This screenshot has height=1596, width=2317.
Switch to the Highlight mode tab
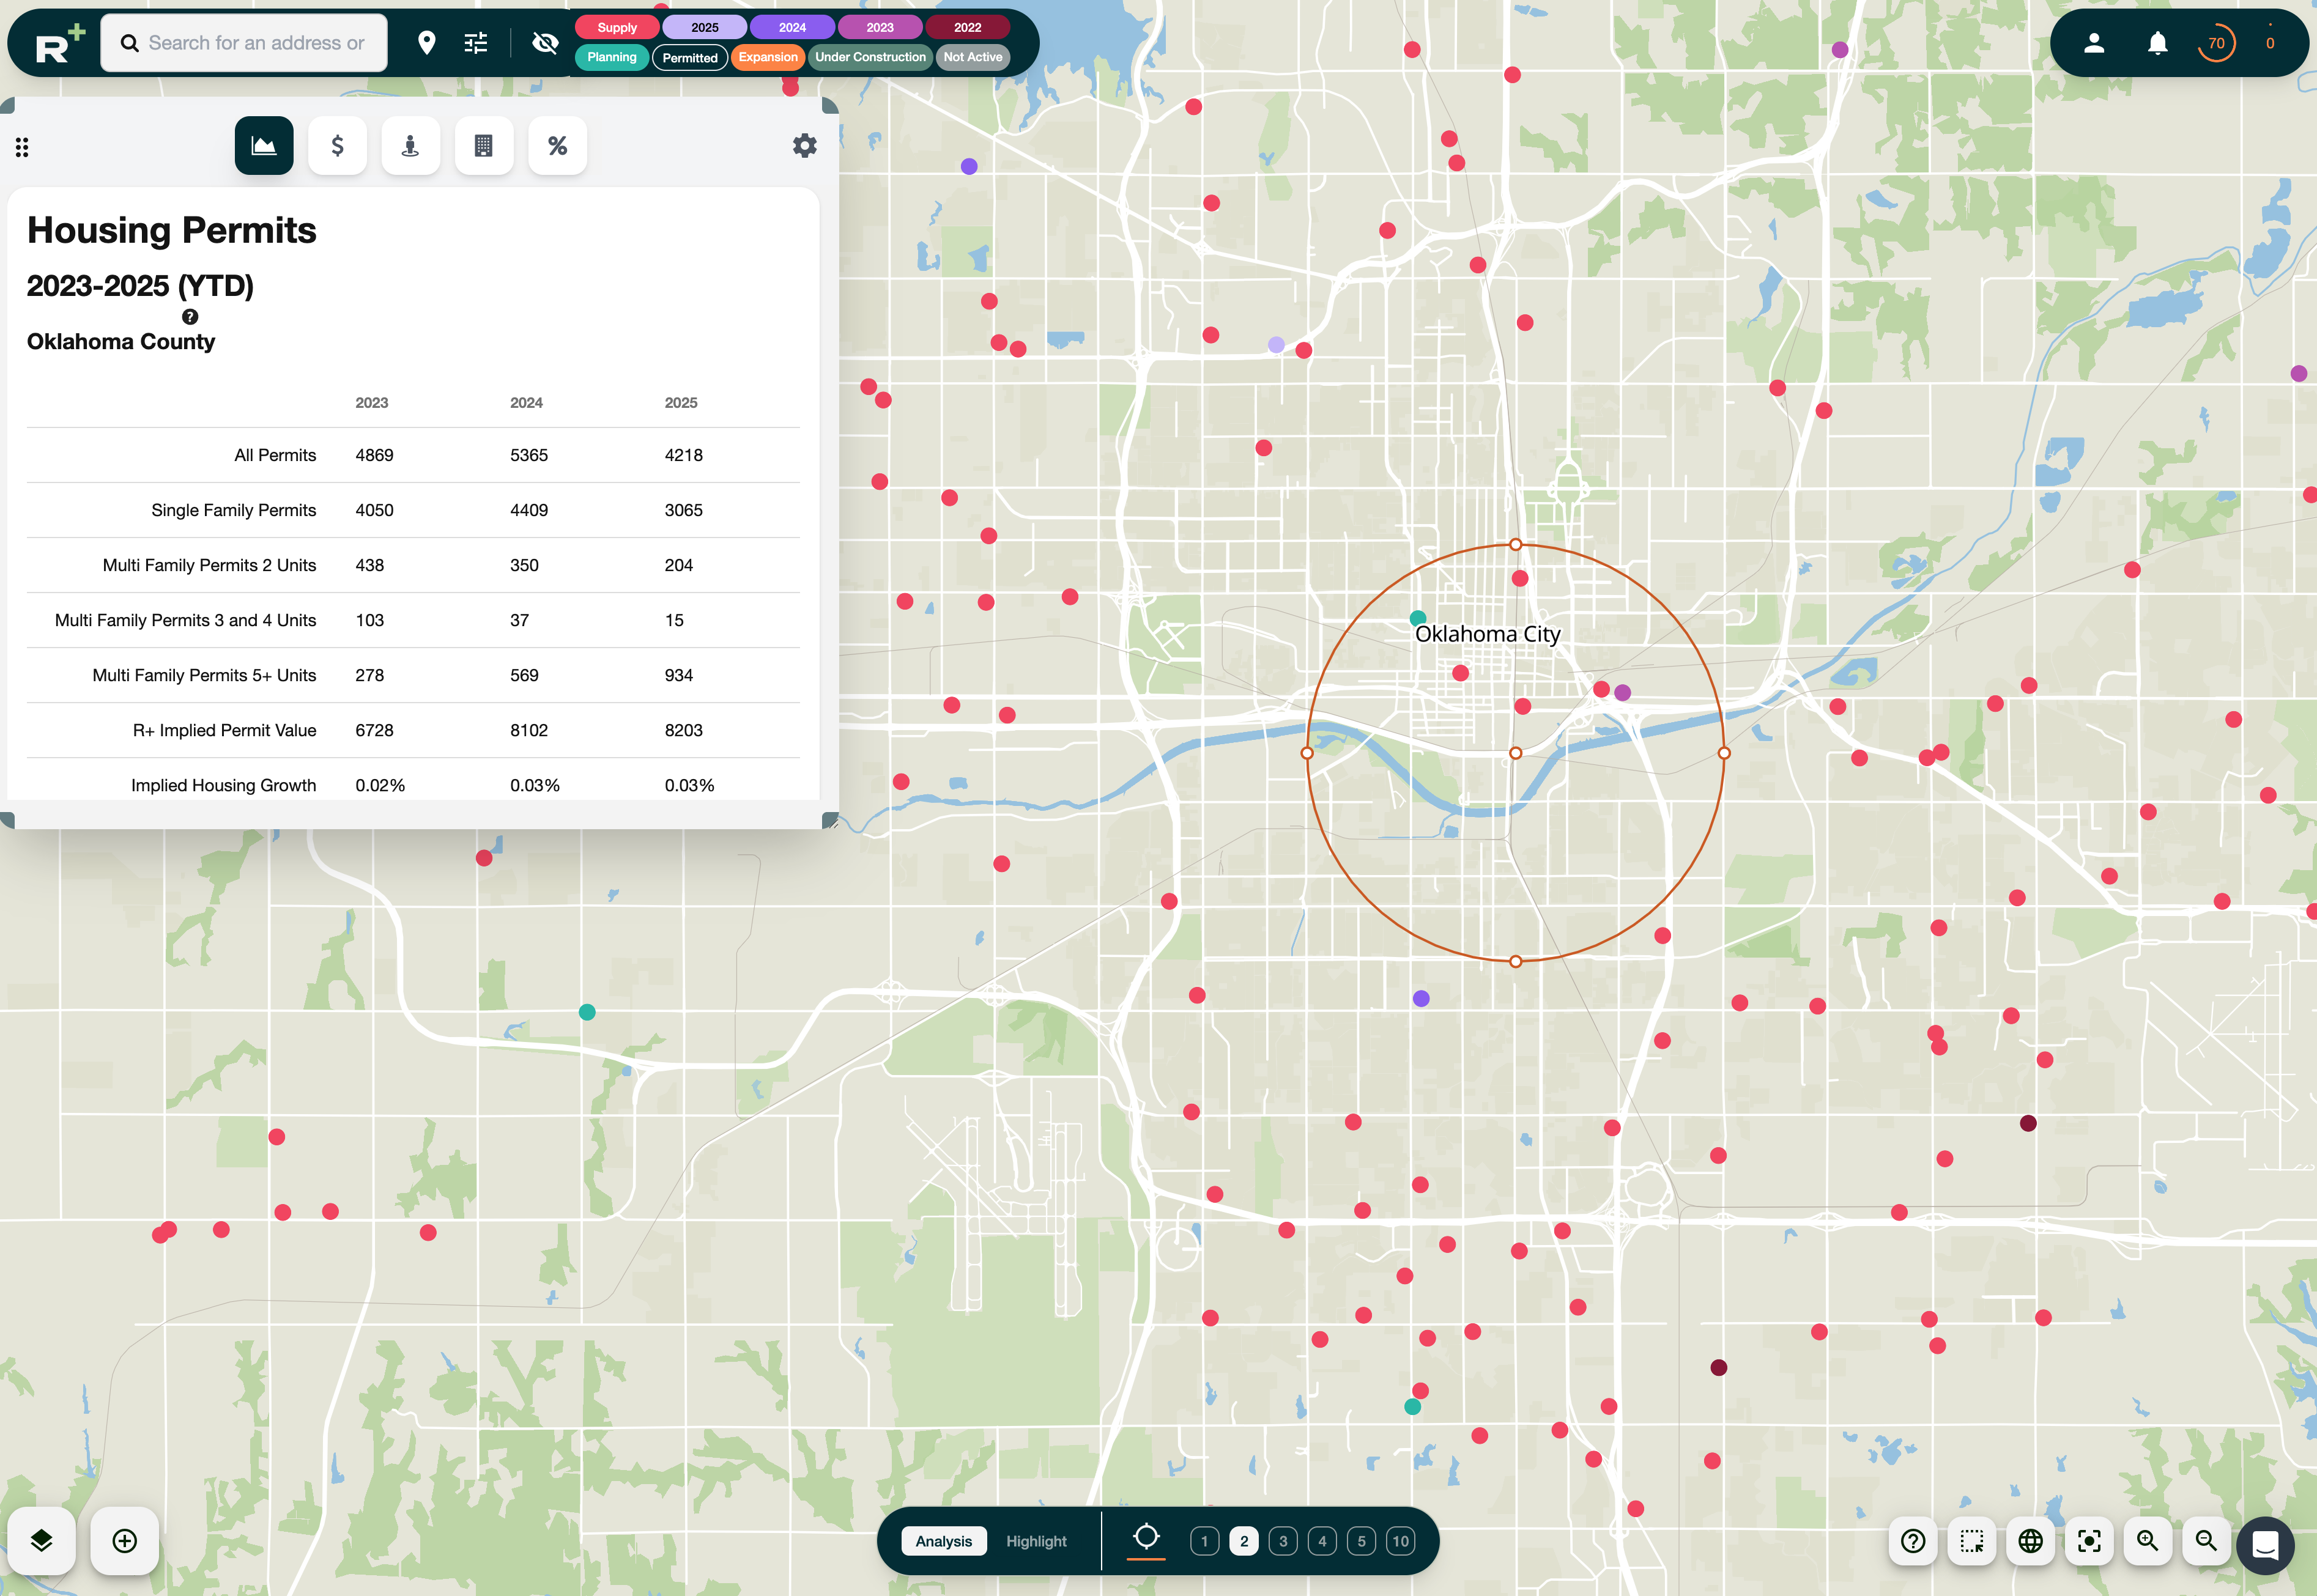[1036, 1541]
